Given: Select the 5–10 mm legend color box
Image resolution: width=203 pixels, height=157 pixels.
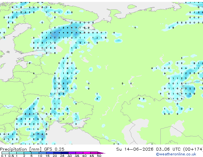Looking at the screenshot, I should (35, 153).
